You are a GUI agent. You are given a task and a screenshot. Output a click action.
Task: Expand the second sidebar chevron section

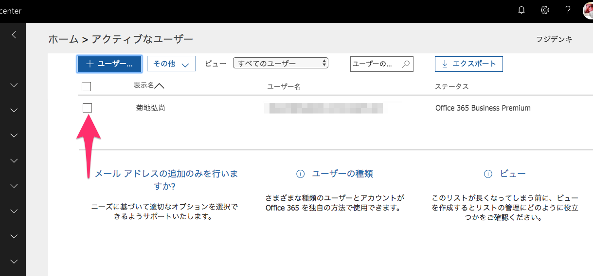pyautogui.click(x=14, y=110)
